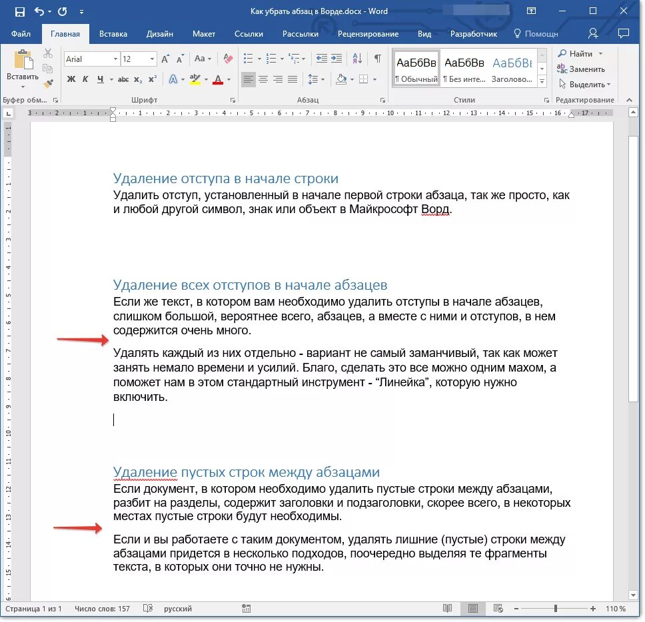Copy selection using the copy icon
This screenshot has width=645, height=622.
48,68
